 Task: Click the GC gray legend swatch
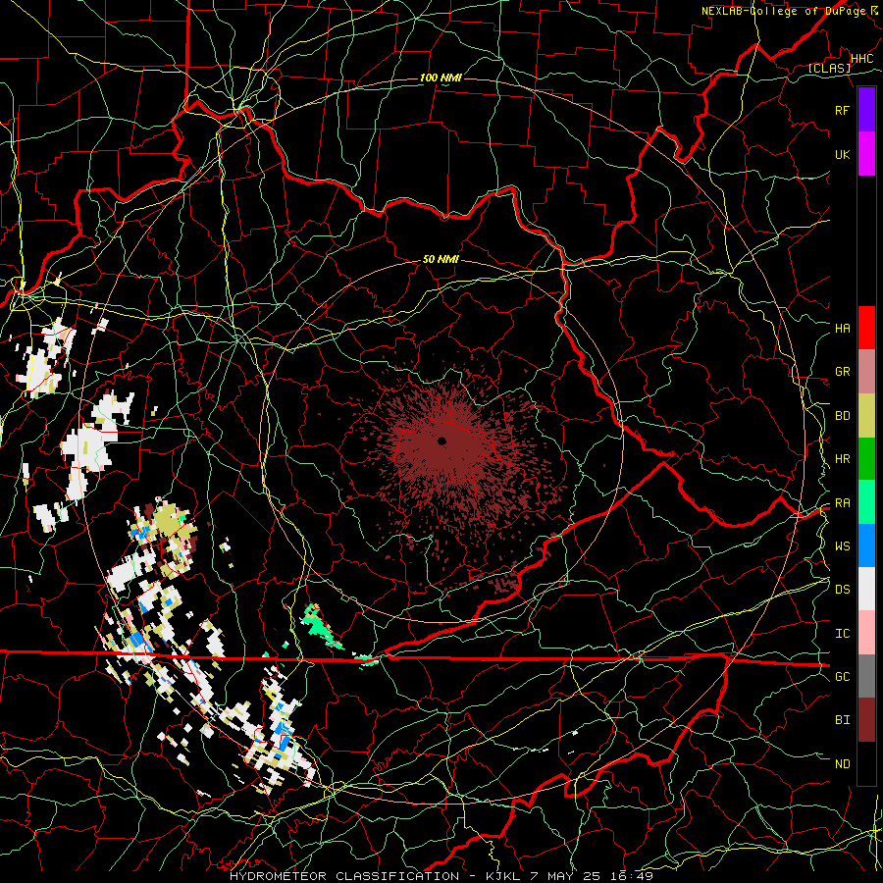coord(866,676)
